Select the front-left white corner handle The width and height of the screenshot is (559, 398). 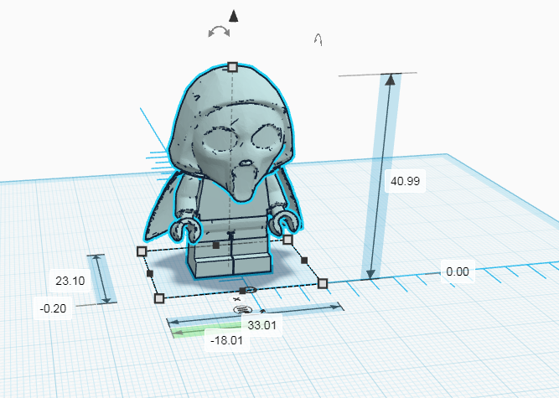pos(159,298)
